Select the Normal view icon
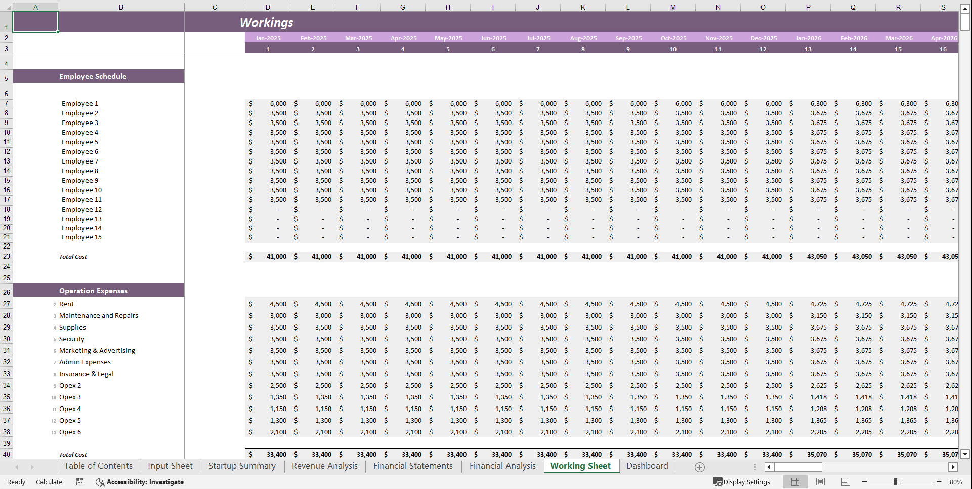 pyautogui.click(x=795, y=481)
